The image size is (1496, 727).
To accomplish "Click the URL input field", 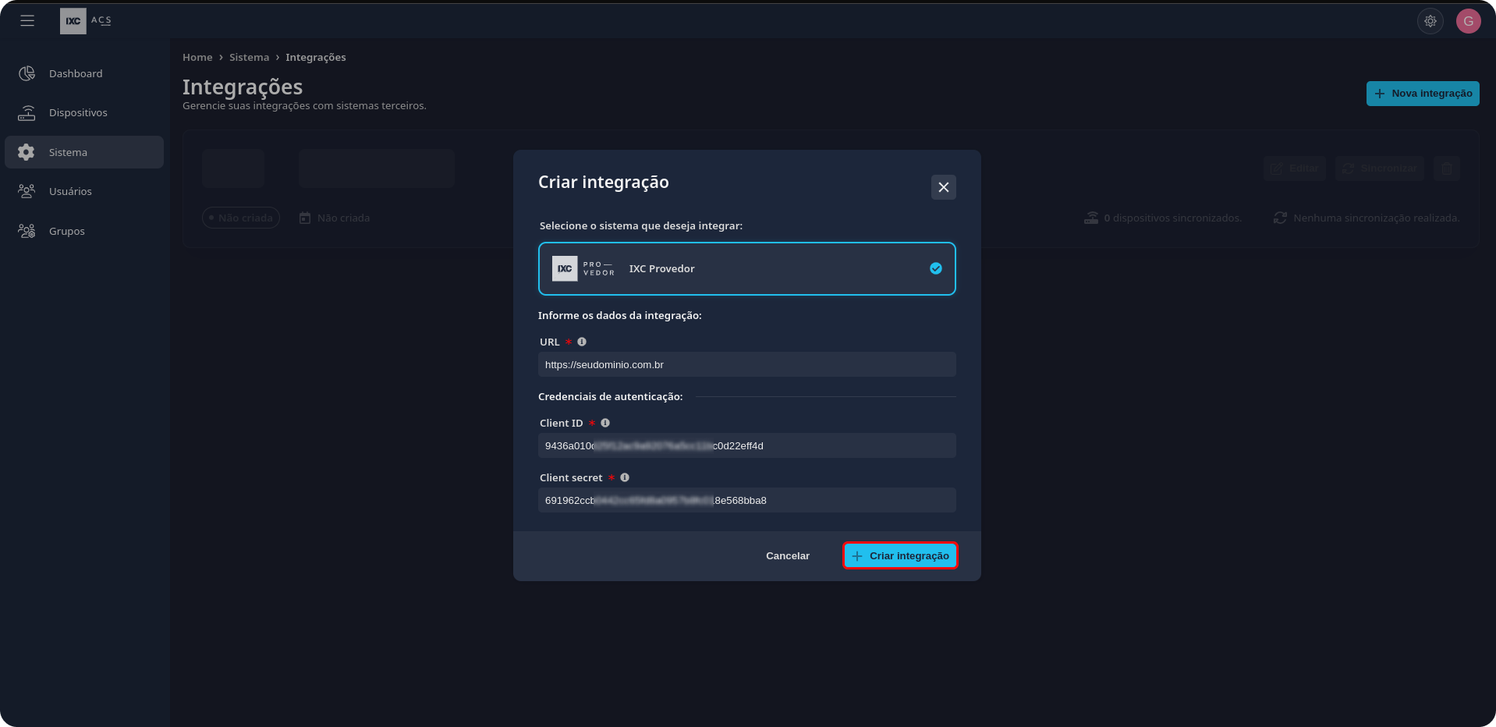I will [x=747, y=364].
